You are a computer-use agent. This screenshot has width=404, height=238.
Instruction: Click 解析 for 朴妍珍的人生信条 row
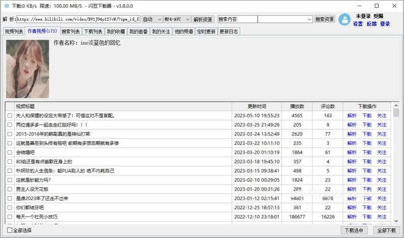coord(352,171)
